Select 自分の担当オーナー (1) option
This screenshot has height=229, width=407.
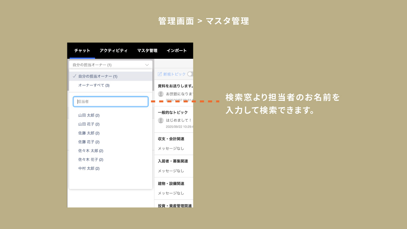(x=98, y=76)
